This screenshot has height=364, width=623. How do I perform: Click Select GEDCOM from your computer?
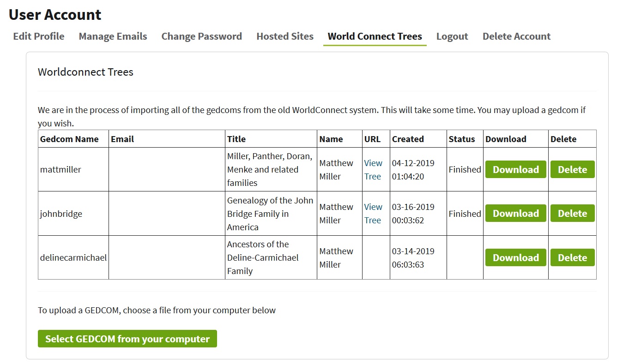127,338
